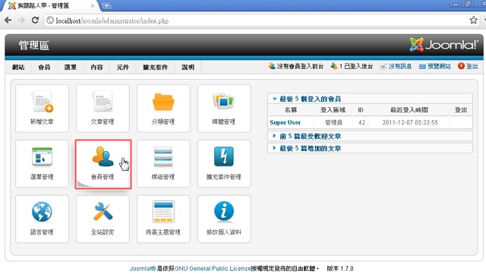The image size is (486, 274).
Task: Open the 網站 menu
Action: click(18, 68)
